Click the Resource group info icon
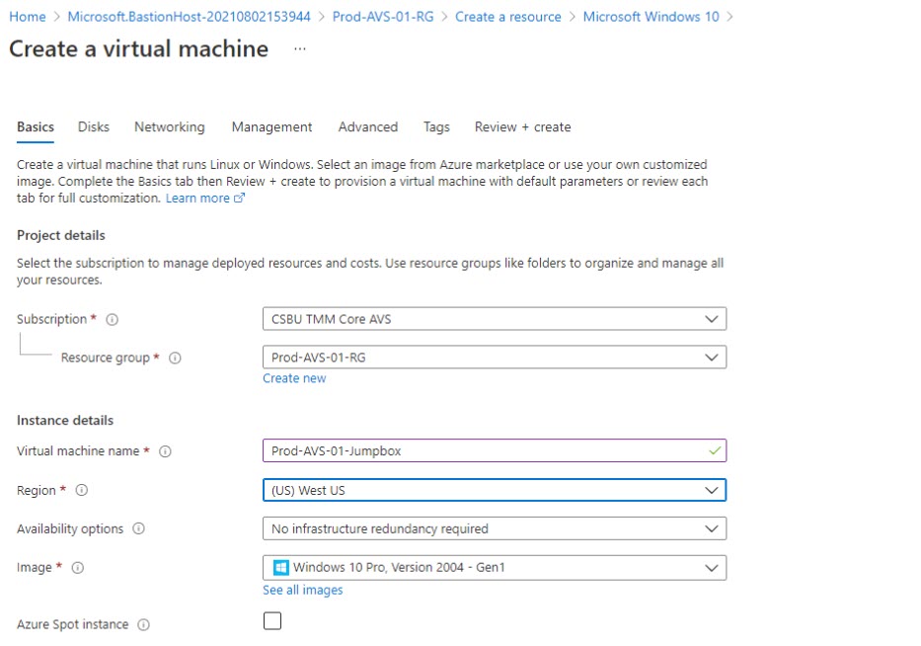This screenshot has width=921, height=646. tap(175, 358)
